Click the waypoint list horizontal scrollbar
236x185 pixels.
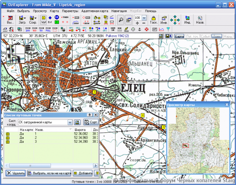coord(51,166)
